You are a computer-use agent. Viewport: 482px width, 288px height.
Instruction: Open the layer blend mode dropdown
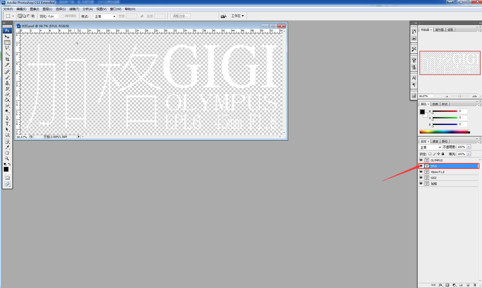point(430,147)
